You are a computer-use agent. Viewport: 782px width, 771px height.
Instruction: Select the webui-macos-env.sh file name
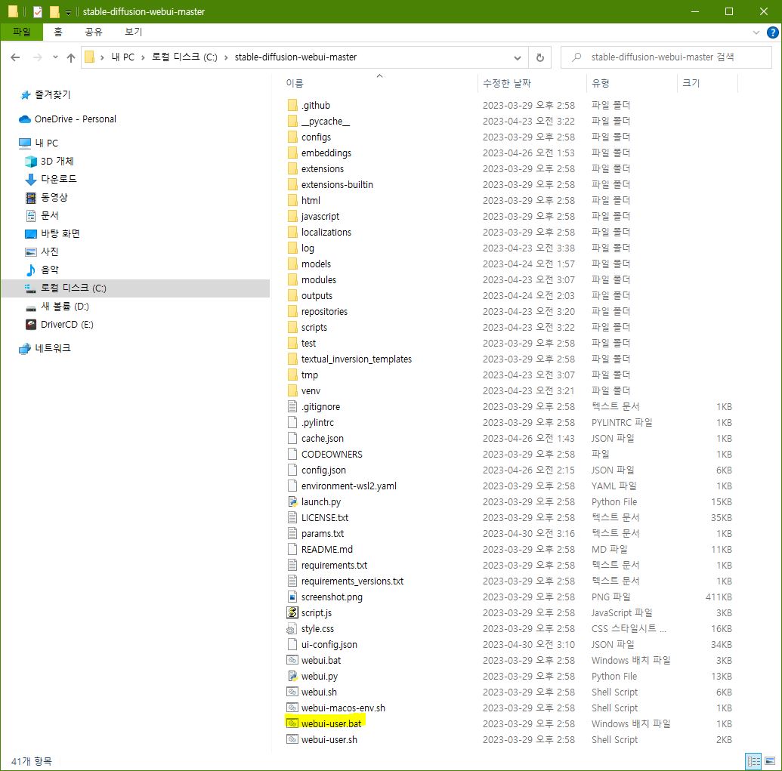point(343,708)
